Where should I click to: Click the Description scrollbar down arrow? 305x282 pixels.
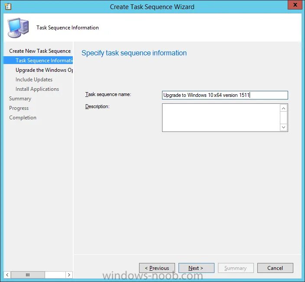(x=284, y=127)
